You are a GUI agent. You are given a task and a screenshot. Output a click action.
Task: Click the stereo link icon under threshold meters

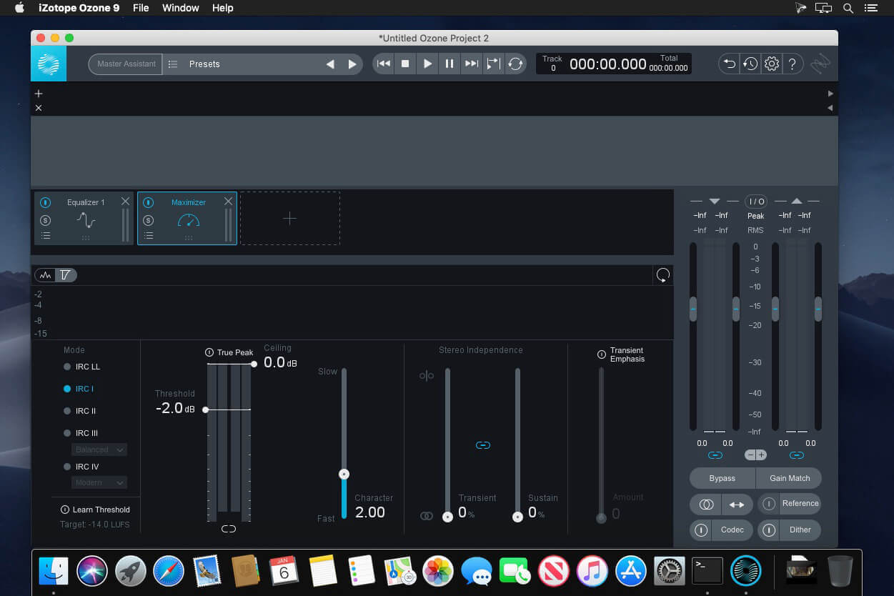point(229,529)
